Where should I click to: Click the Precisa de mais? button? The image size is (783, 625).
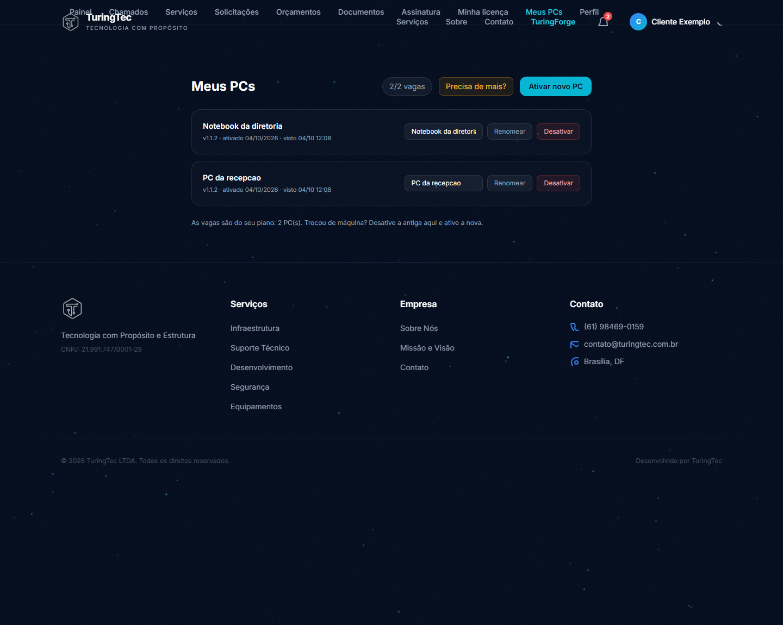click(476, 86)
